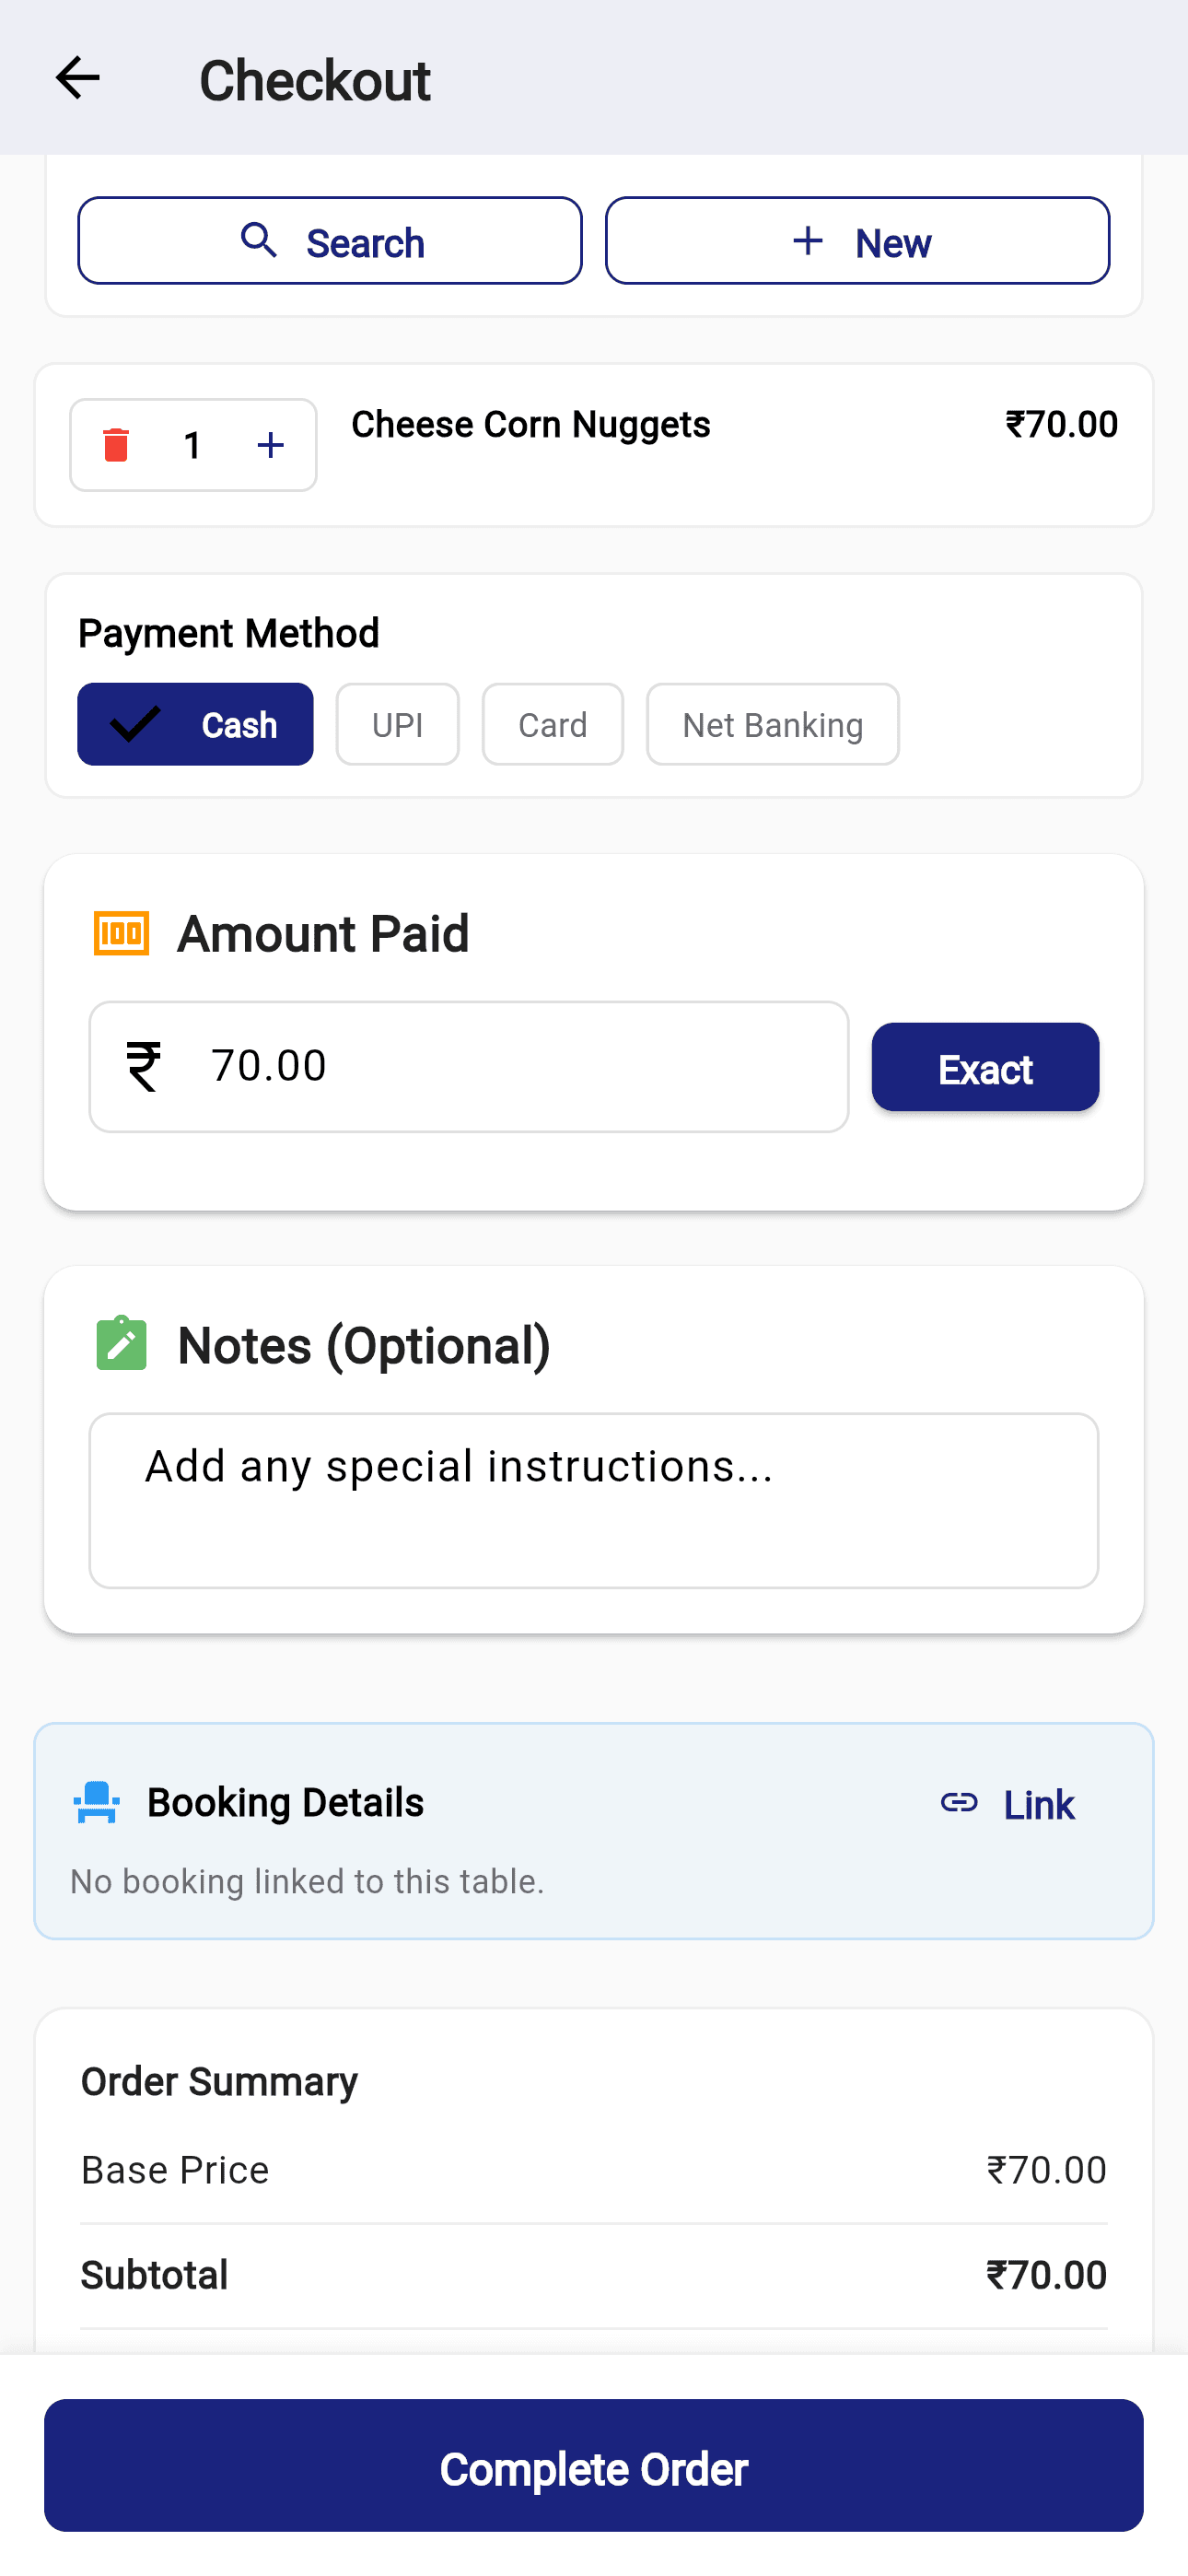Click the Booking Details chair icon
Screen dimensions: 1188x2576
click(97, 1802)
